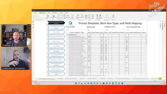
Task: Switch to the Modelagem ribbon tab
Action: coord(55,13)
